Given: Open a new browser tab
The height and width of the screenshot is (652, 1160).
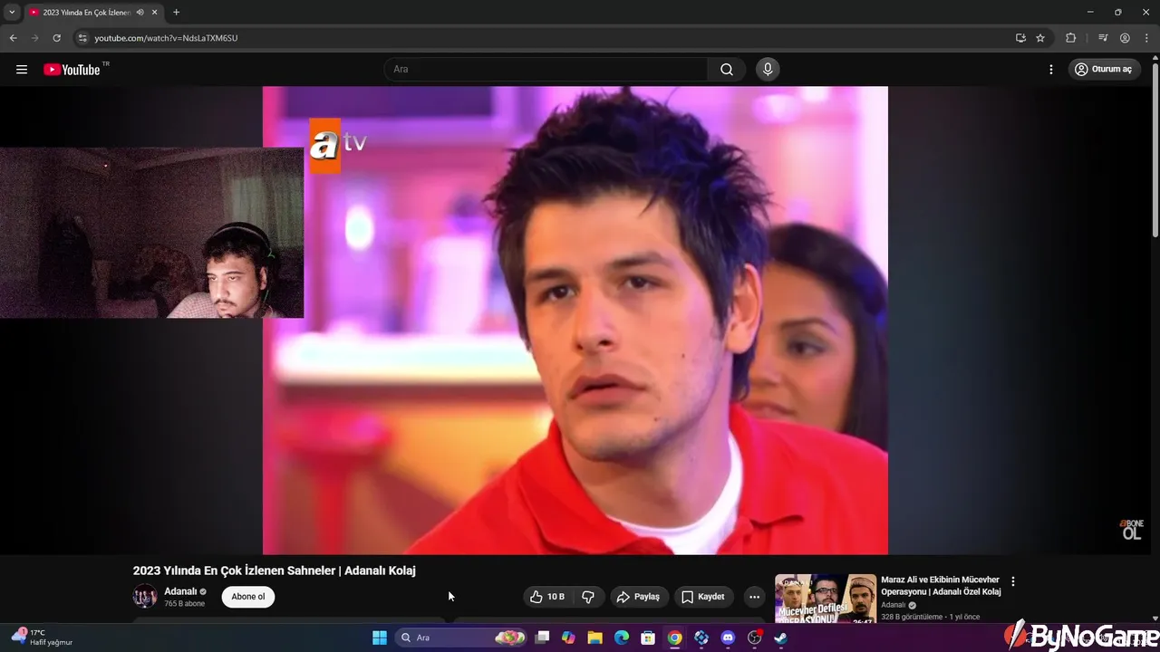Looking at the screenshot, I should [176, 13].
